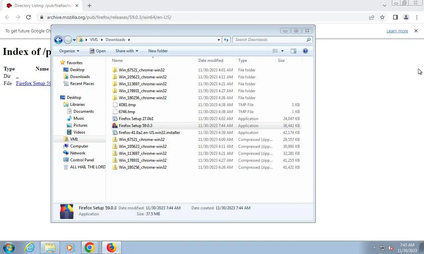
Task: Select the 4D81.tmp file
Action: [206, 105]
